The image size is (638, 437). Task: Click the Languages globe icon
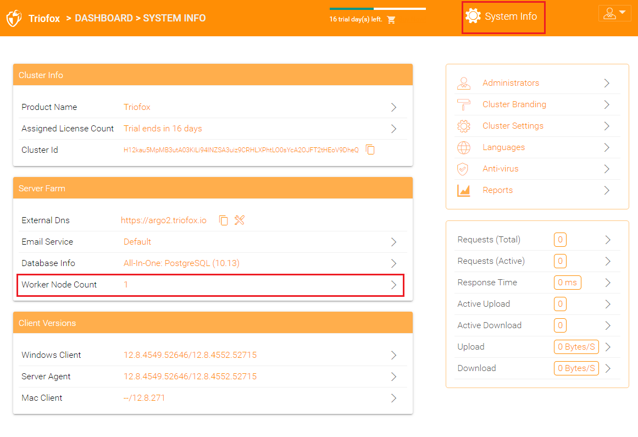pyautogui.click(x=463, y=147)
